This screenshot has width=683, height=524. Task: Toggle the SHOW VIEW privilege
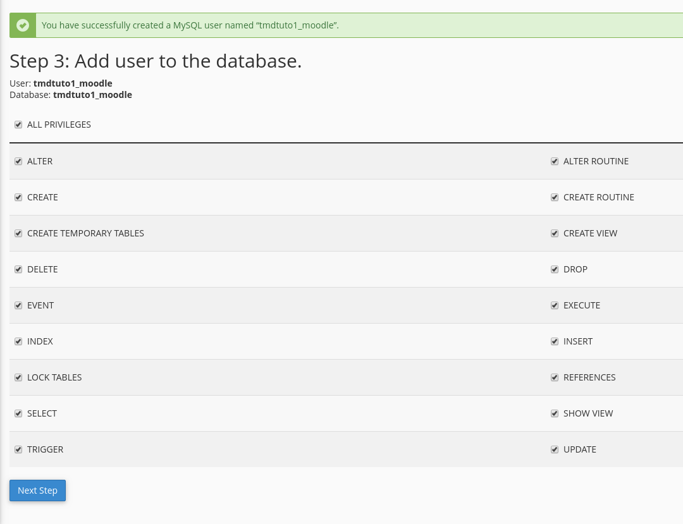[x=555, y=413]
